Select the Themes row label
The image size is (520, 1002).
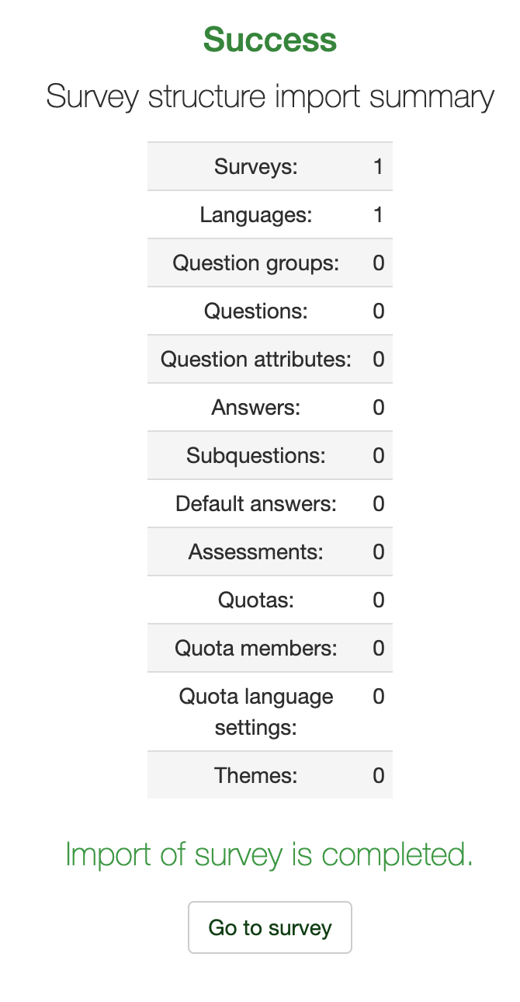pos(256,776)
